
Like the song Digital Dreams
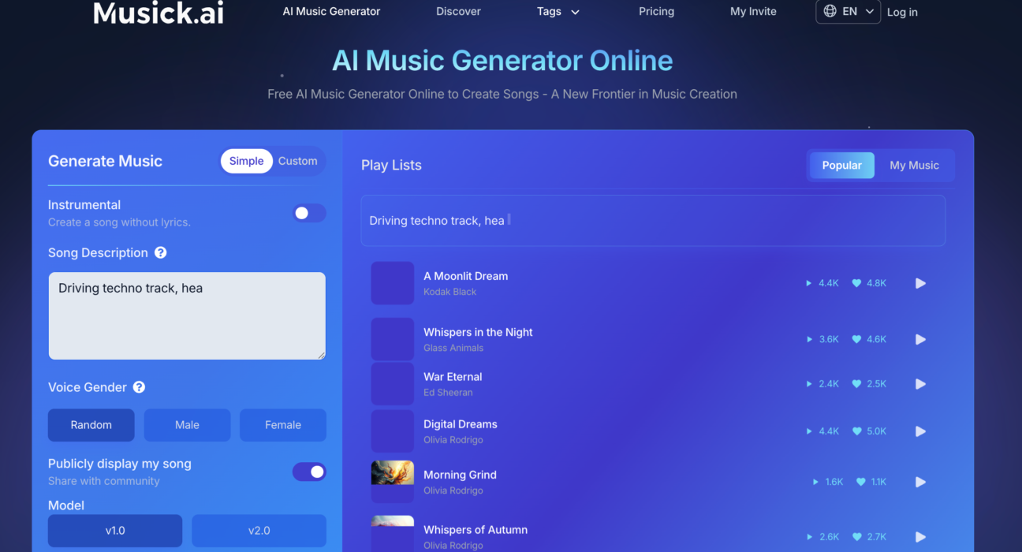[x=857, y=431]
